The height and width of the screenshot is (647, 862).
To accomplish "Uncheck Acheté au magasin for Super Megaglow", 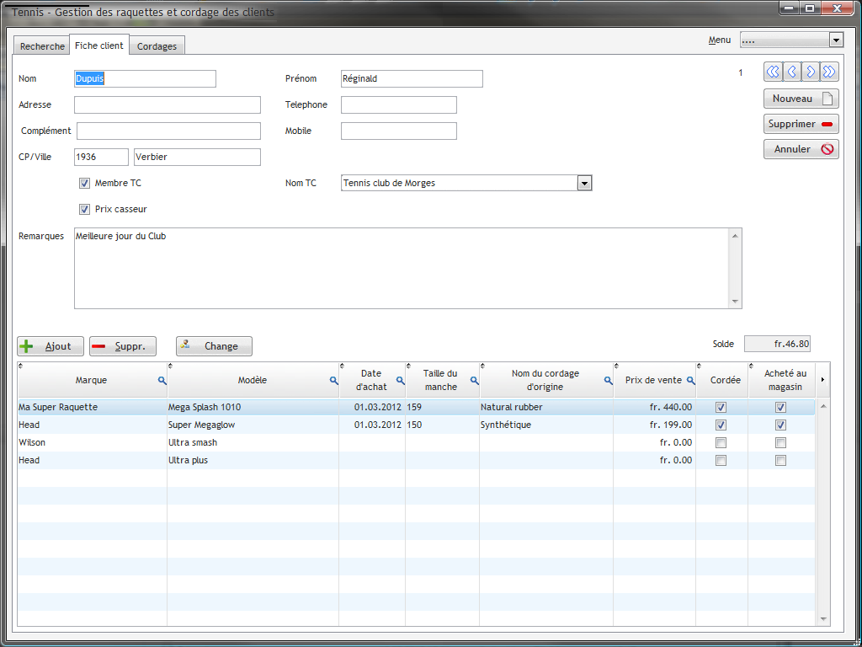I will click(x=780, y=425).
